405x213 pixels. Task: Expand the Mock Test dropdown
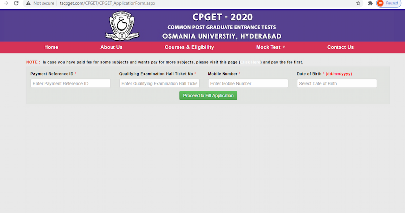click(x=270, y=47)
